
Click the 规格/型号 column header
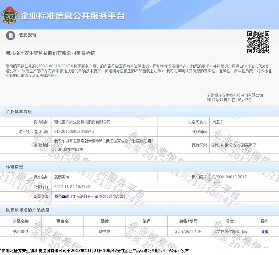[188, 221]
